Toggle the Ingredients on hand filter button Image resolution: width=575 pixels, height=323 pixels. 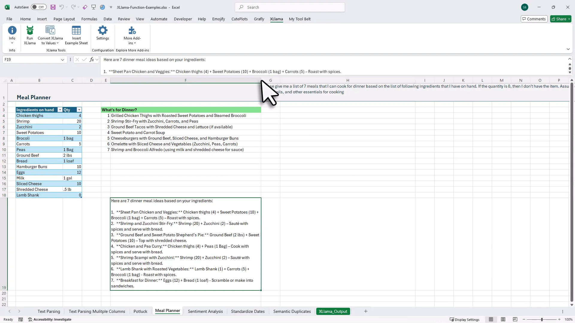[60, 110]
